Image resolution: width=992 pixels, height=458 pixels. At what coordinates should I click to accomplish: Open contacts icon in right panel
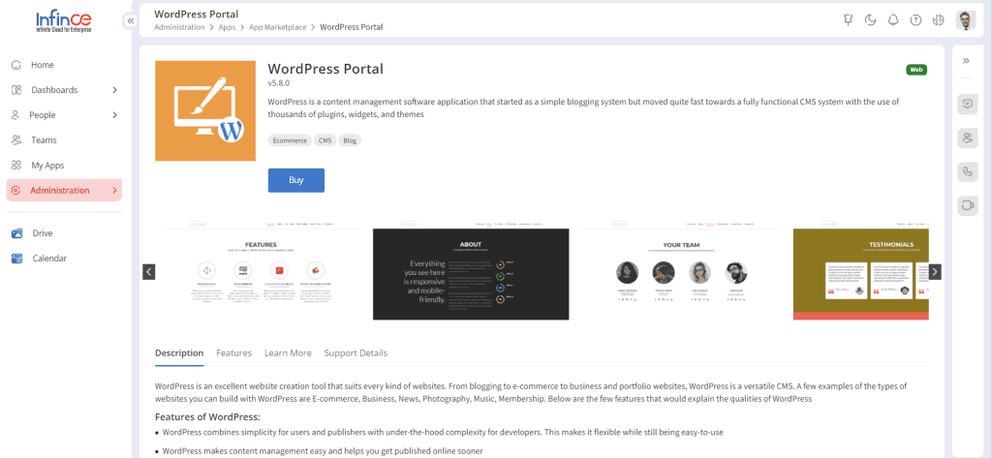968,137
